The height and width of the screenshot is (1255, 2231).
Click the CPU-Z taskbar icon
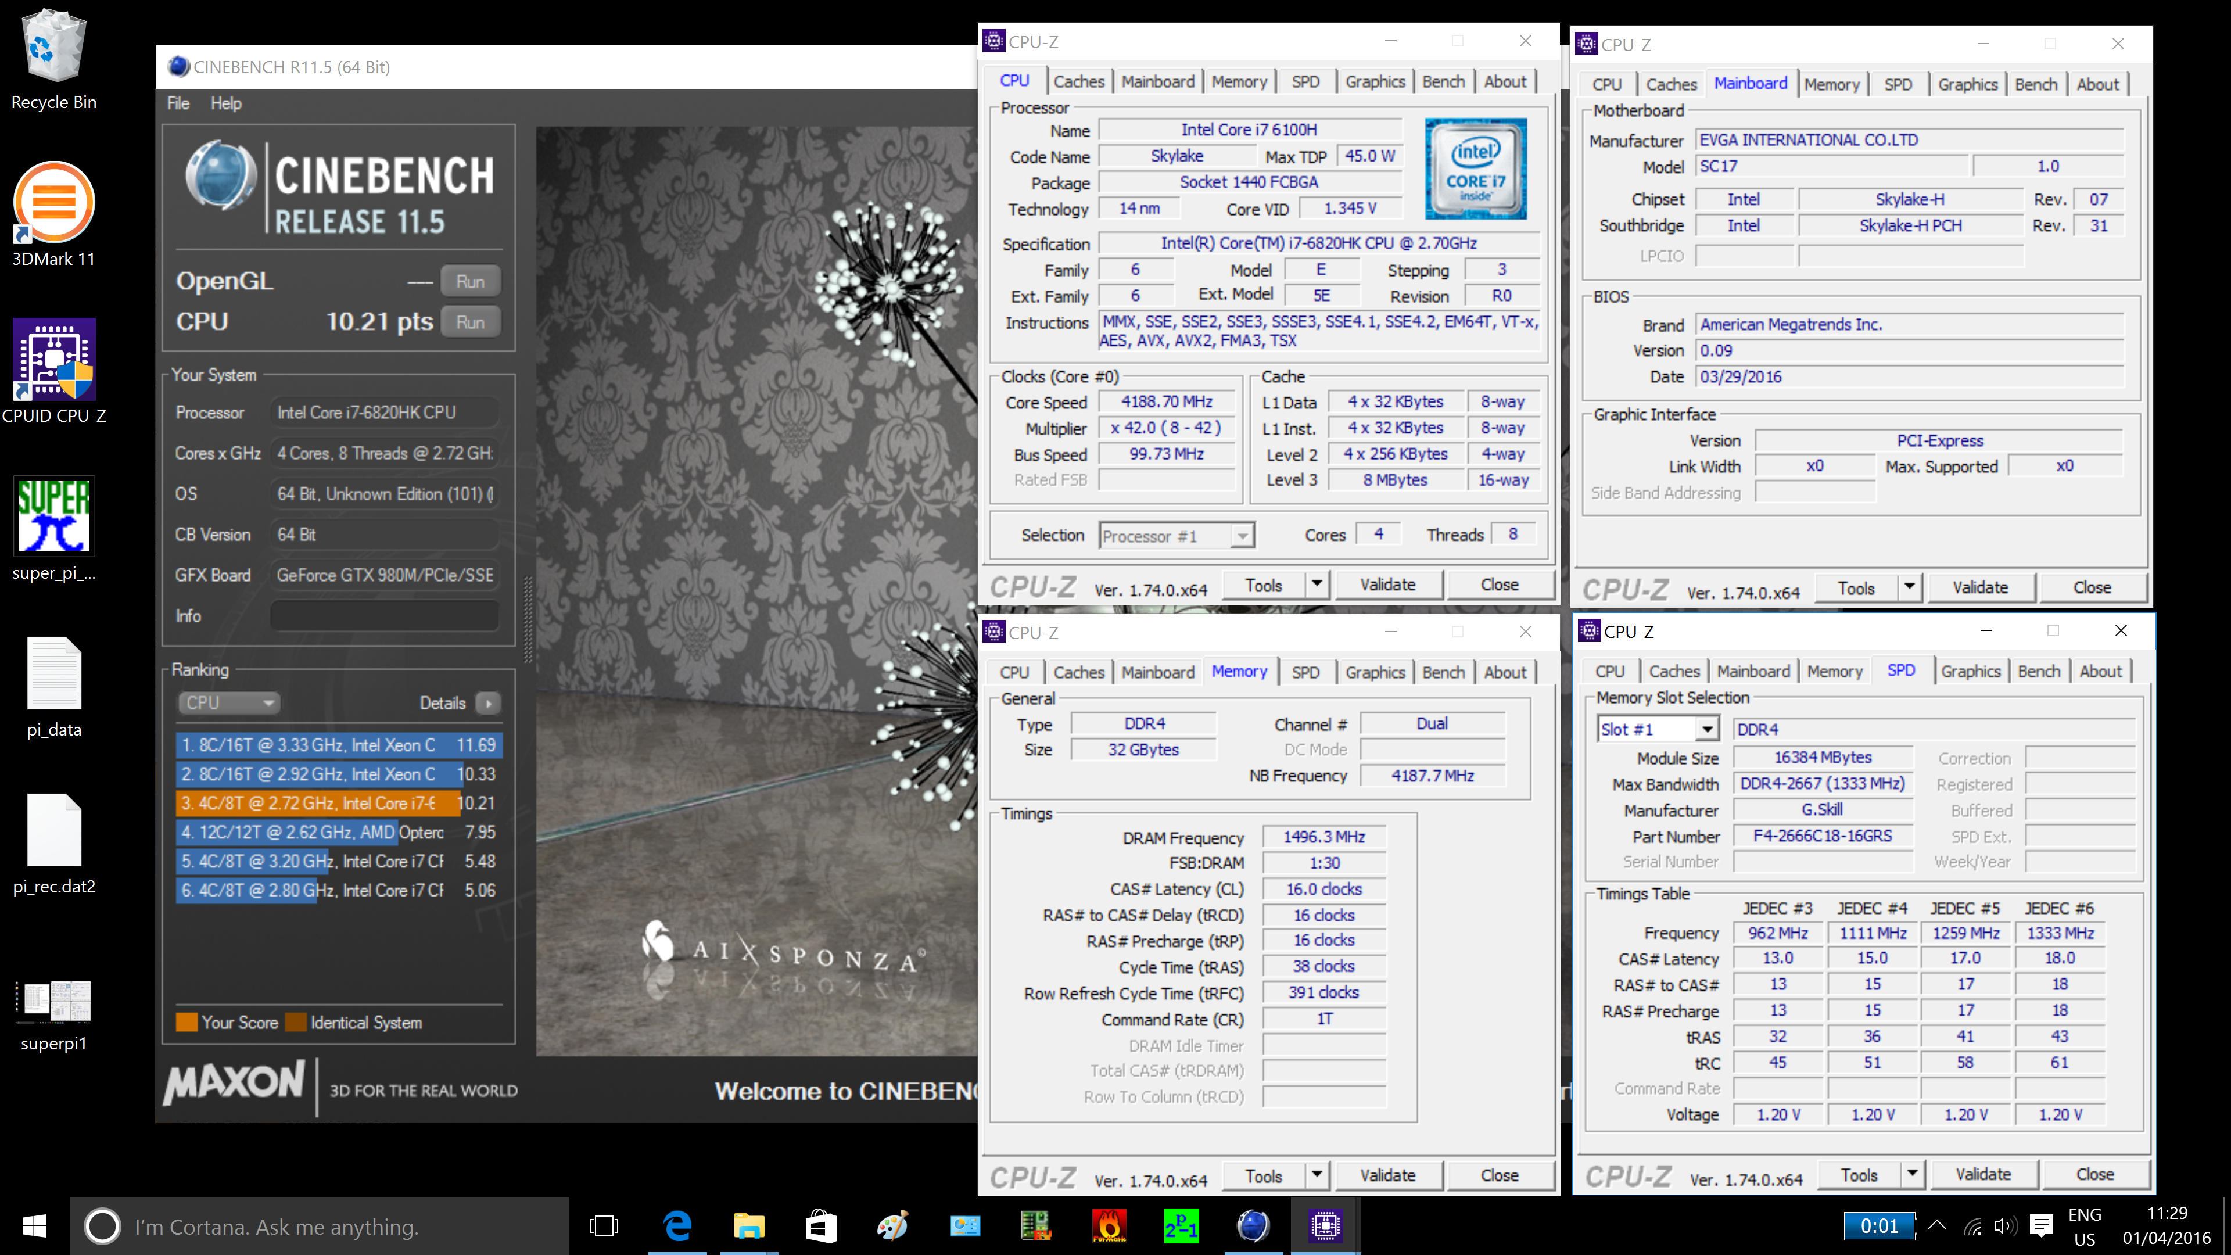pos(1324,1225)
